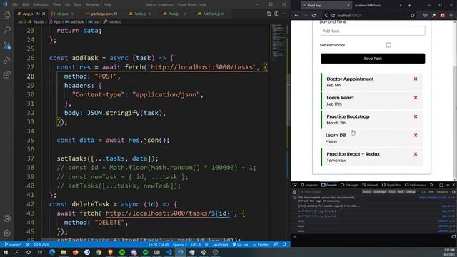Open console settings gear

(453, 192)
